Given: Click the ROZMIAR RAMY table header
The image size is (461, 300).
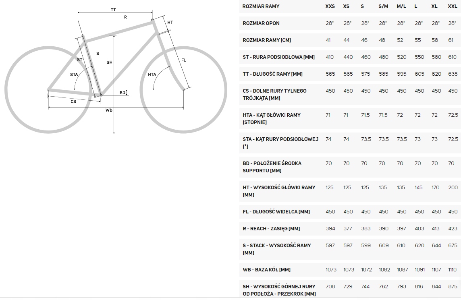Looking at the screenshot, I should (261, 6).
